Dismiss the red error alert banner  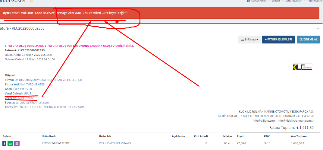314,13
